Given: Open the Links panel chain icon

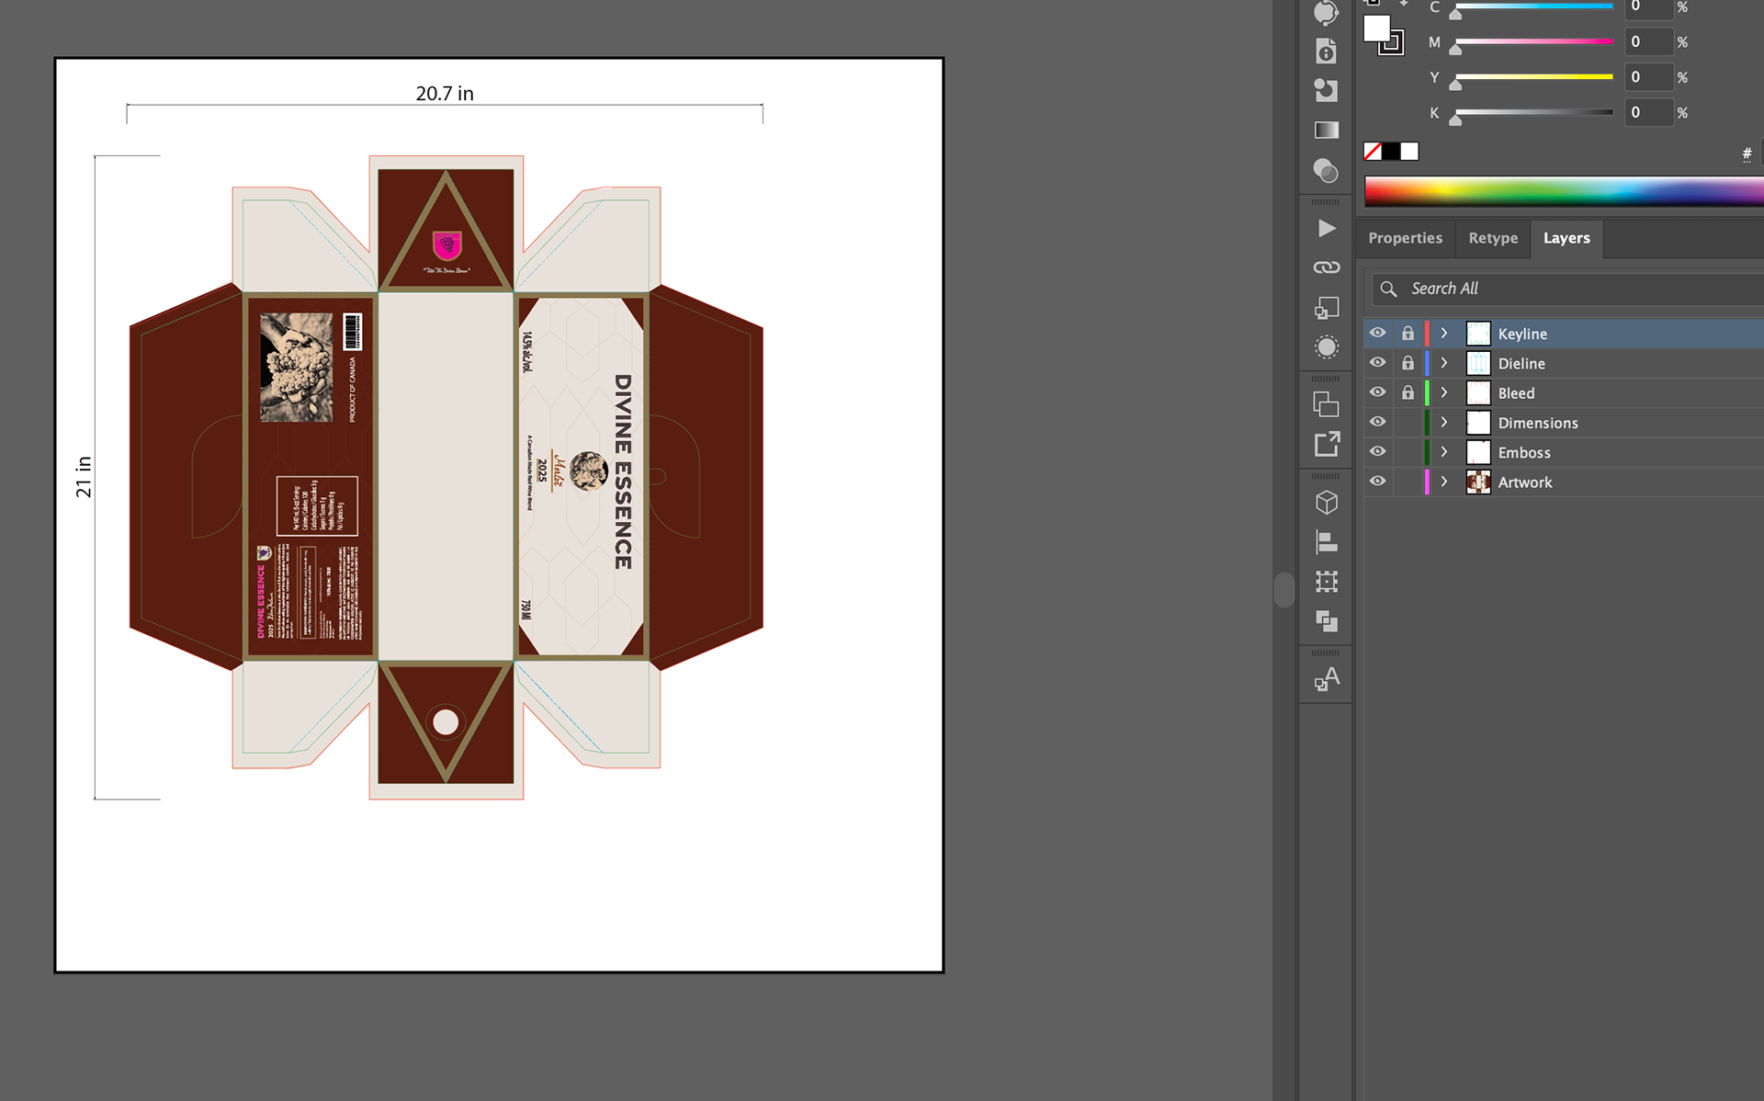Looking at the screenshot, I should (x=1327, y=267).
